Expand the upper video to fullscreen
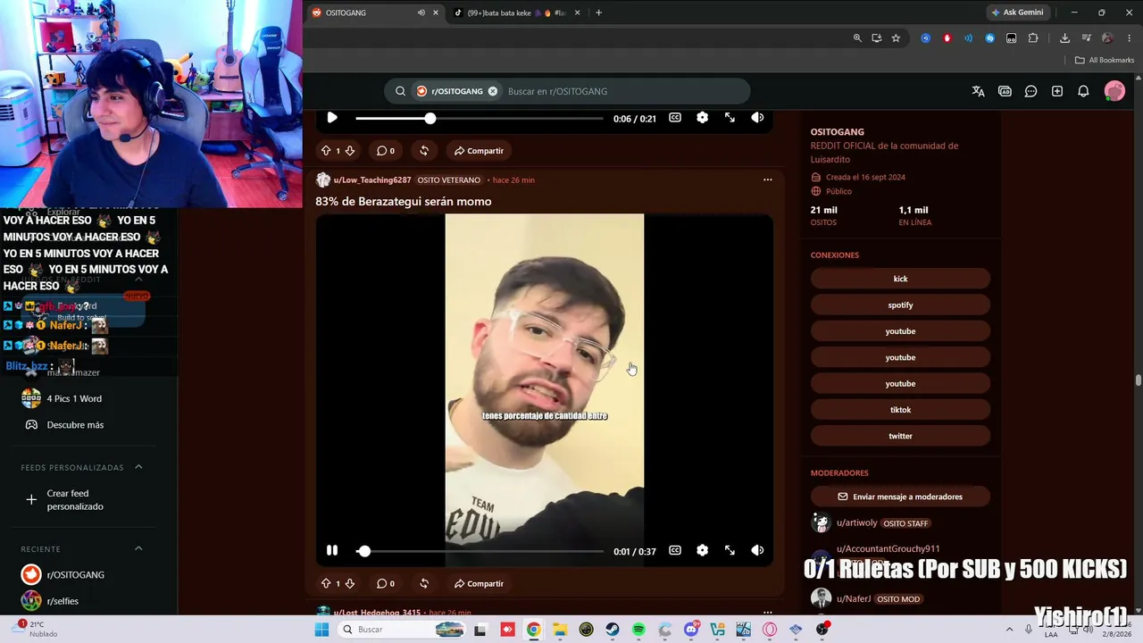The width and height of the screenshot is (1143, 643). coord(730,118)
